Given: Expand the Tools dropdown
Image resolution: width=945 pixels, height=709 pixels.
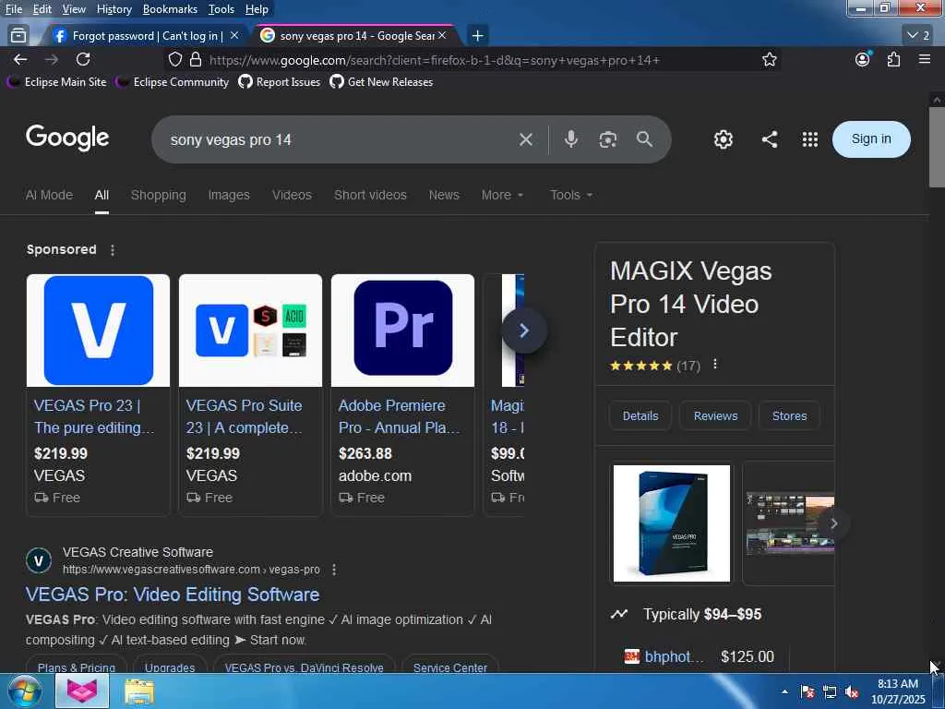Looking at the screenshot, I should pos(570,195).
